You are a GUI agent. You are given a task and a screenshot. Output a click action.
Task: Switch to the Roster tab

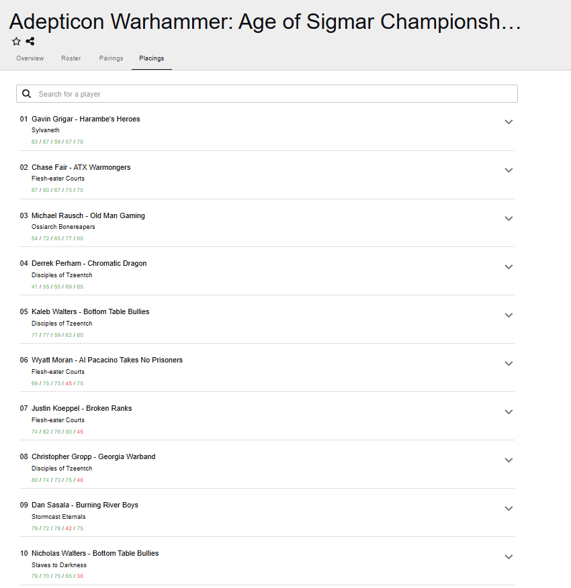tap(71, 58)
